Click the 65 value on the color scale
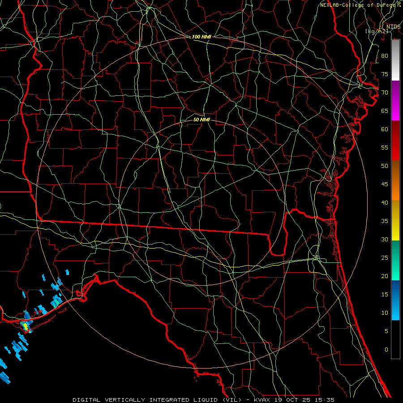Screen dimensions: 403x403 tap(385, 111)
